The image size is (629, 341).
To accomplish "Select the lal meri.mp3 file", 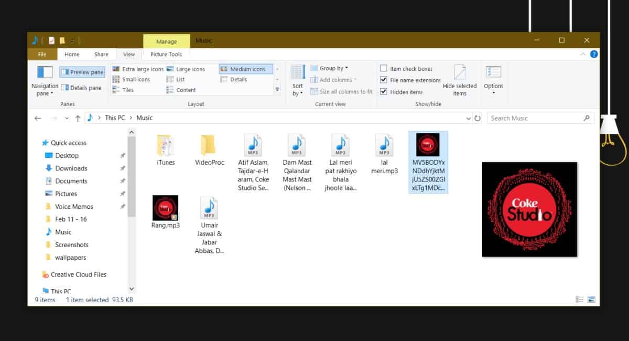I will click(385, 154).
